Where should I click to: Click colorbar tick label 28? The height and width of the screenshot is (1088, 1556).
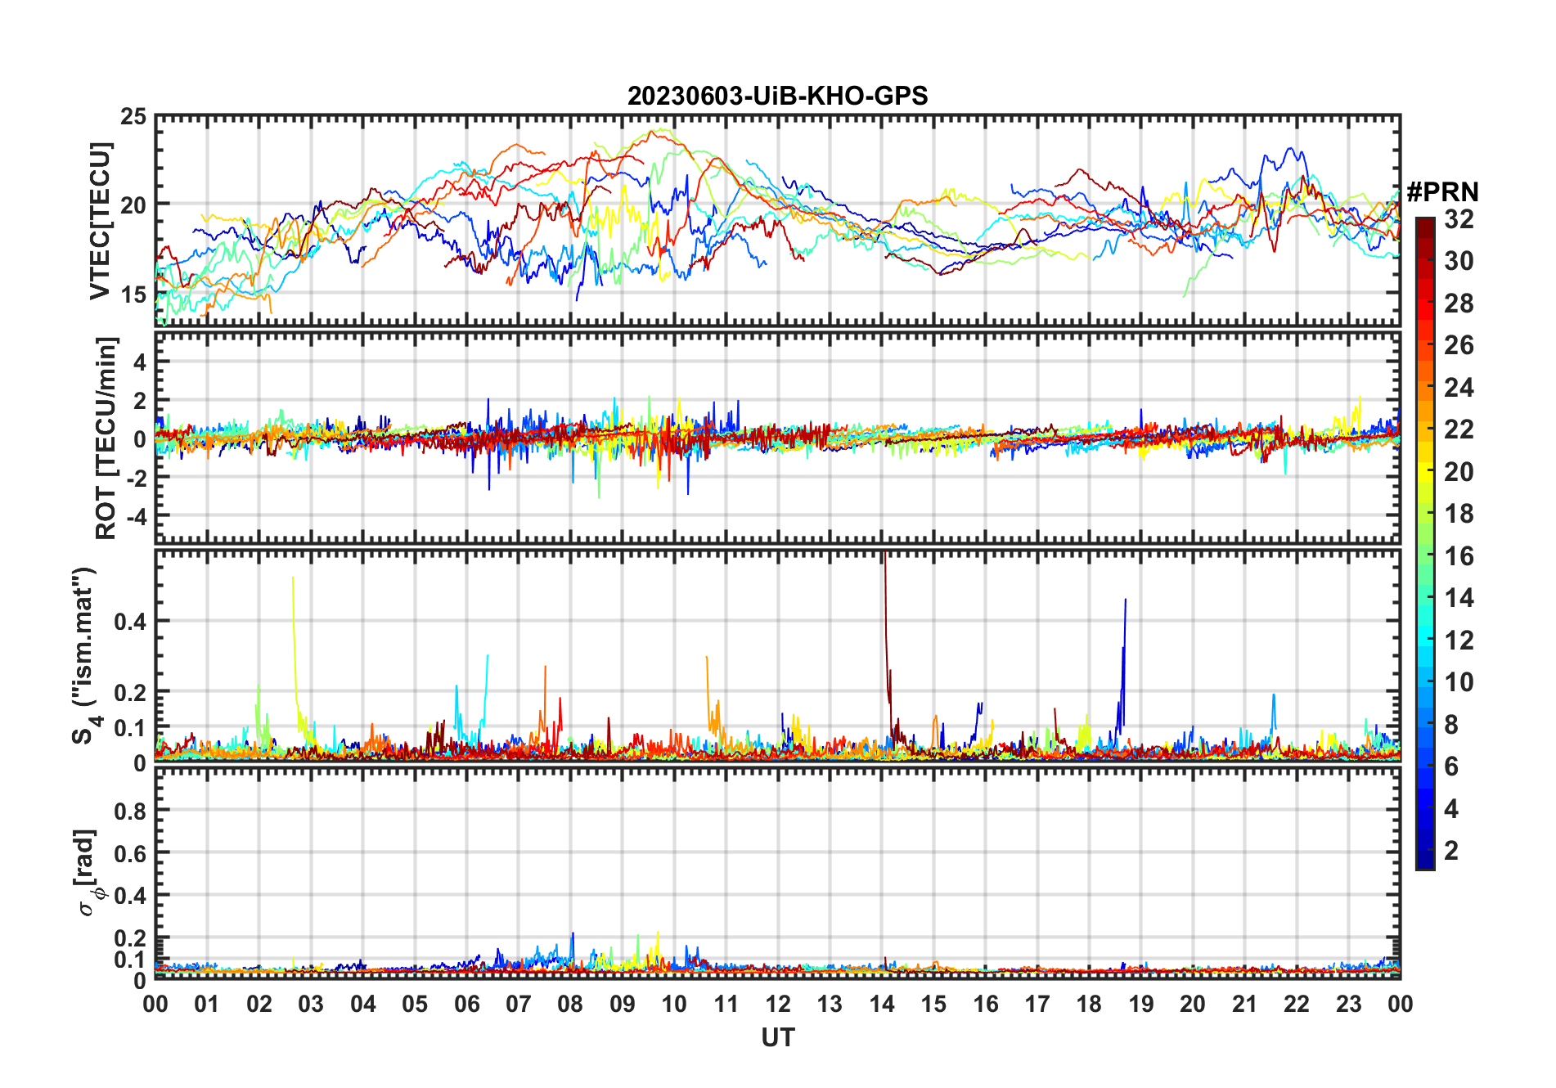(1459, 303)
